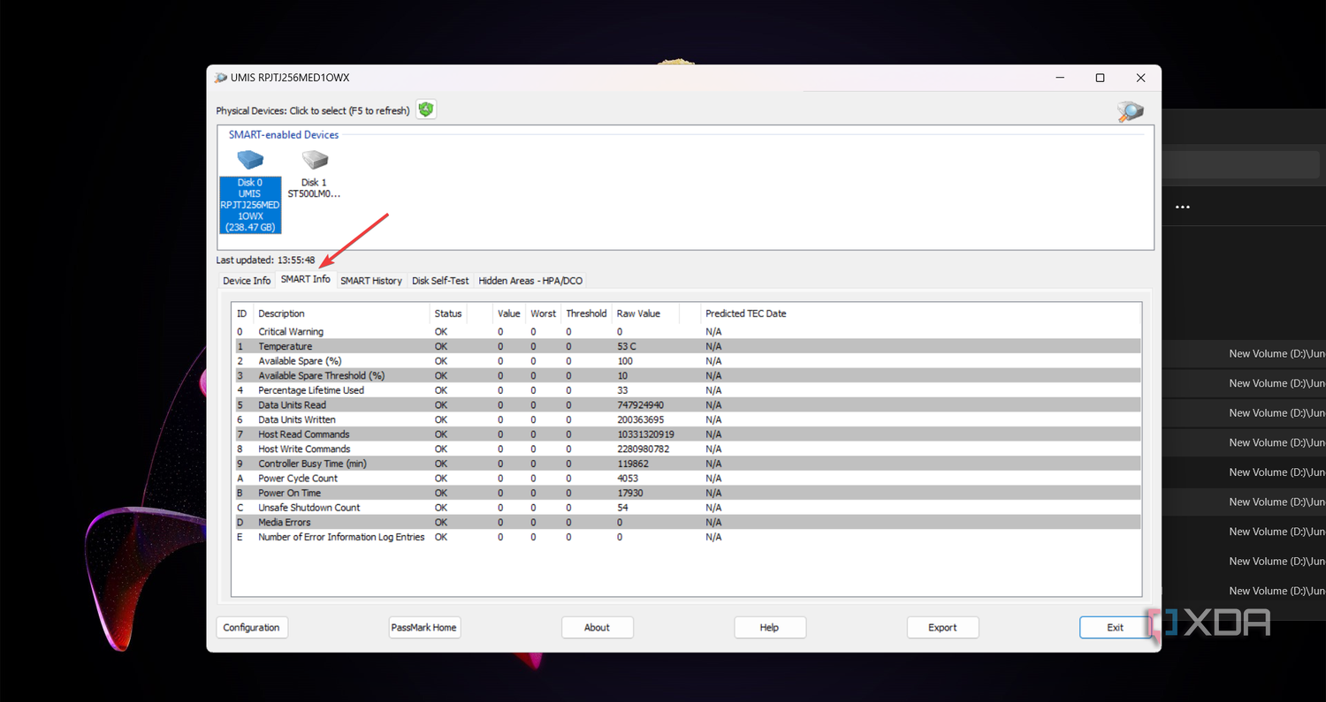Click the Description column header
The height and width of the screenshot is (702, 1326).
click(341, 313)
